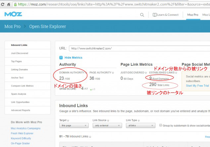Click info icon beside Link Type label
The image size is (210, 147).
138,120
